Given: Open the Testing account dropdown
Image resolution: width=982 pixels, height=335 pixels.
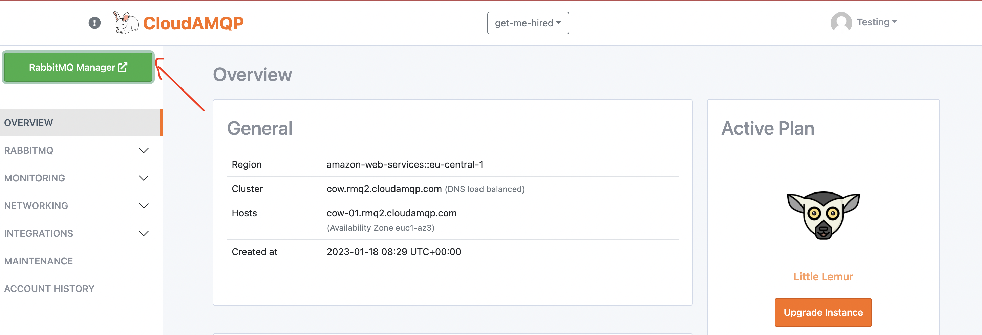Looking at the screenshot, I should [876, 22].
